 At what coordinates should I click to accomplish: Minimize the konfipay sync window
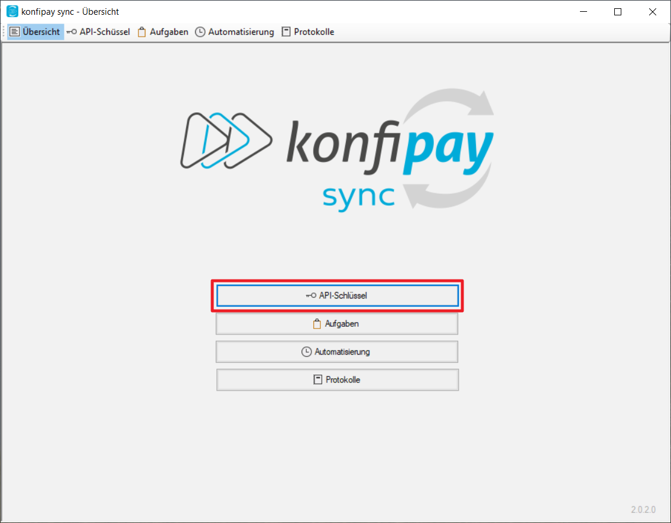pyautogui.click(x=583, y=12)
